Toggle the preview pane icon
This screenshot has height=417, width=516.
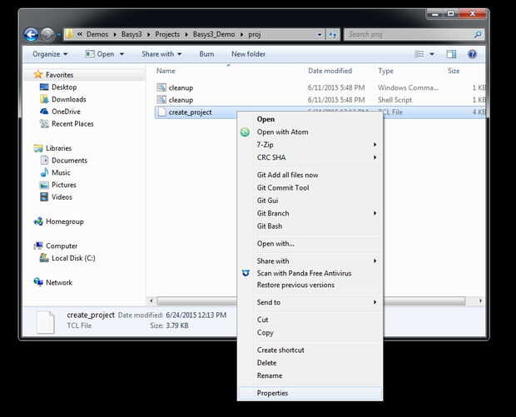[451, 54]
